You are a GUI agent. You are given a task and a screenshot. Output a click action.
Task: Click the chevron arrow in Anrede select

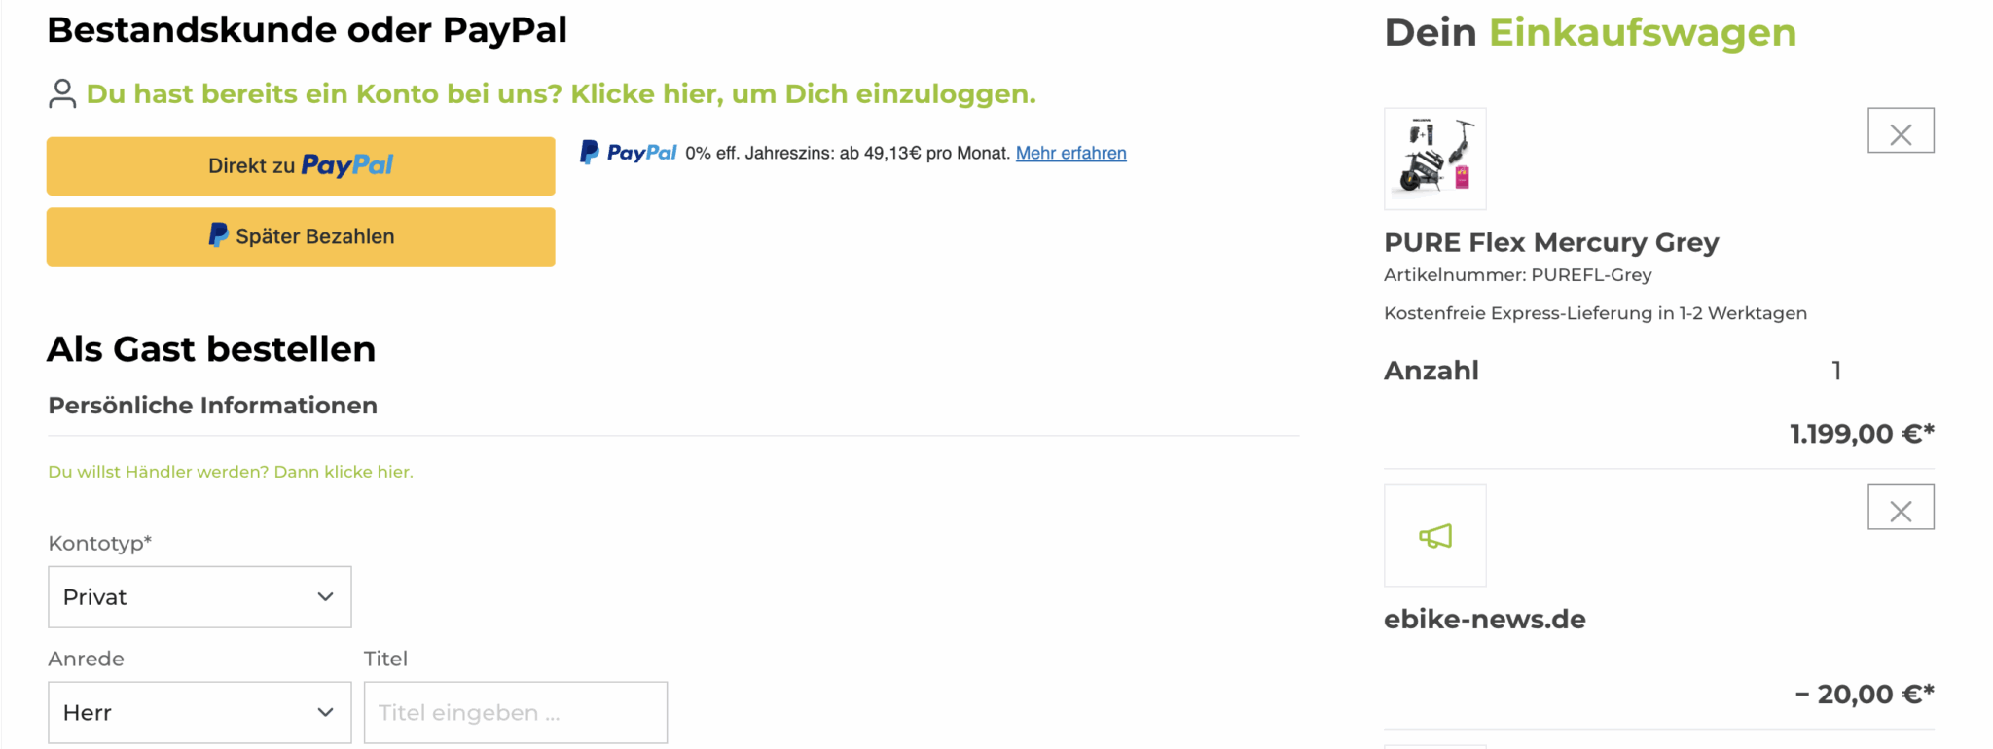point(325,713)
